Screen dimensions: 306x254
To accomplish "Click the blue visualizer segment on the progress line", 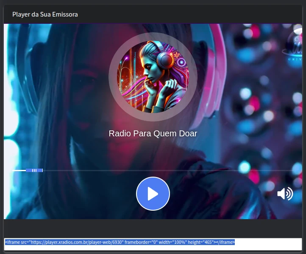I will (x=34, y=170).
